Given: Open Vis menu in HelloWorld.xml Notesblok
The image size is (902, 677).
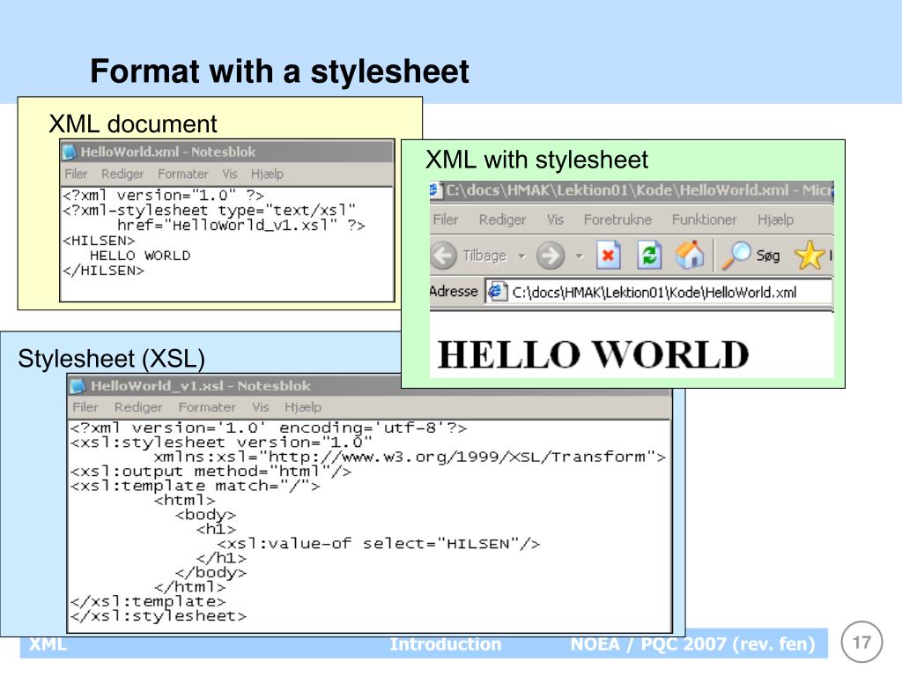Looking at the screenshot, I should point(230,174).
